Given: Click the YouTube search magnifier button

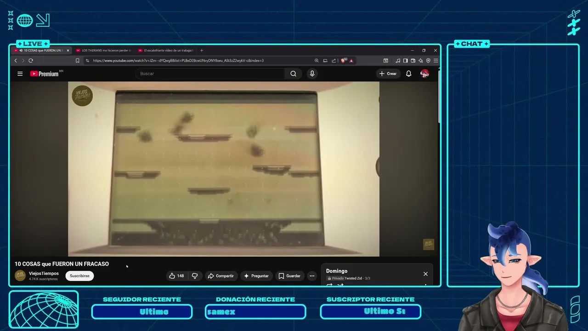Looking at the screenshot, I should pos(293,74).
